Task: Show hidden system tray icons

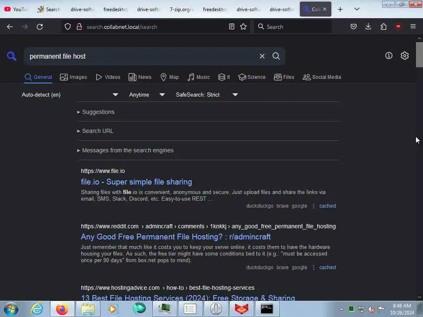Action: click(341, 309)
